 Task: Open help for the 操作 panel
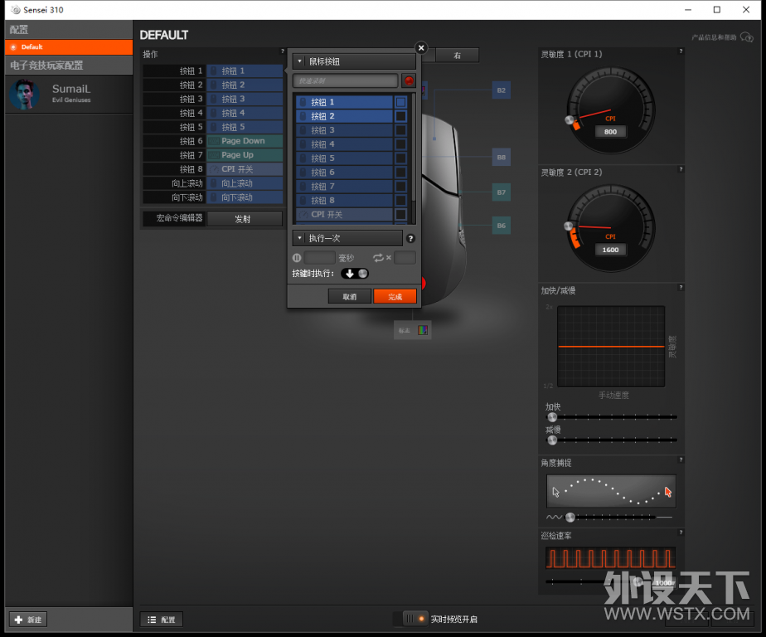282,51
